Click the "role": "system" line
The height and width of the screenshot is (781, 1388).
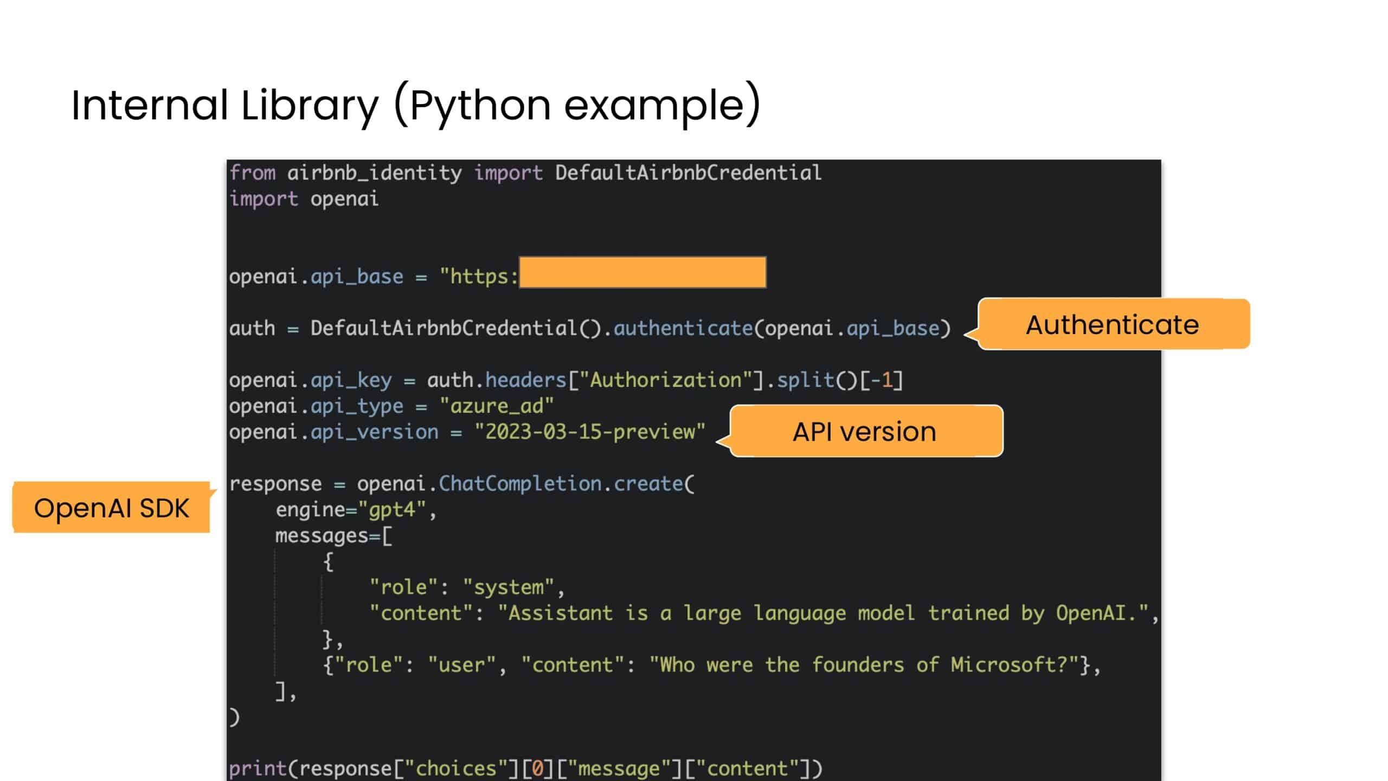467,587
